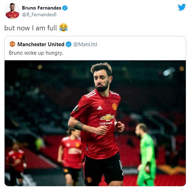
Task: Click the laughing tears emoji
Action: [63, 27]
